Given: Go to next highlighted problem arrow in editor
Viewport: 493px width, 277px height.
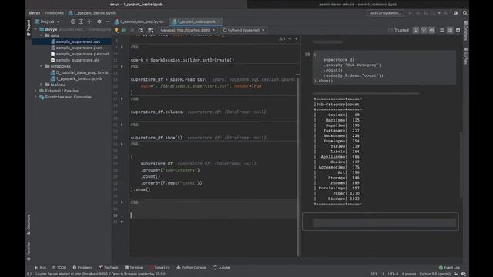Looking at the screenshot, I should (x=296, y=39).
